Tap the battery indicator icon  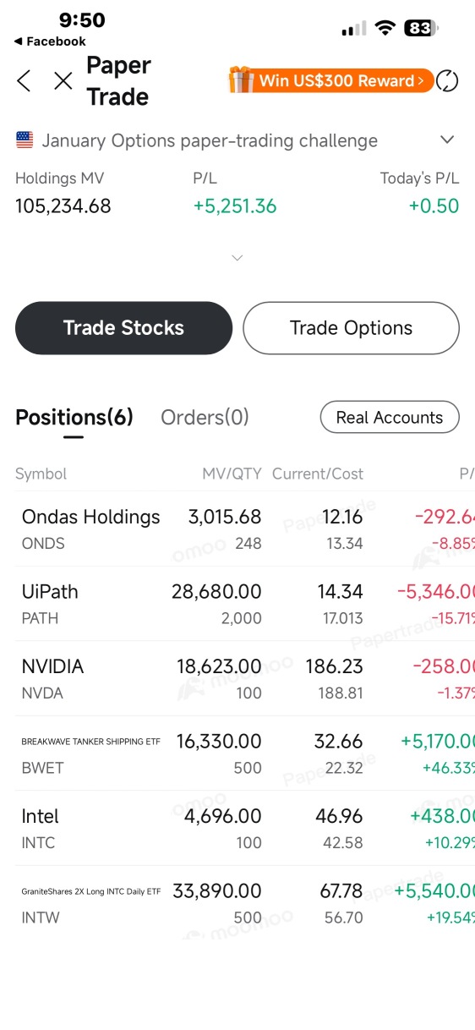(x=421, y=28)
